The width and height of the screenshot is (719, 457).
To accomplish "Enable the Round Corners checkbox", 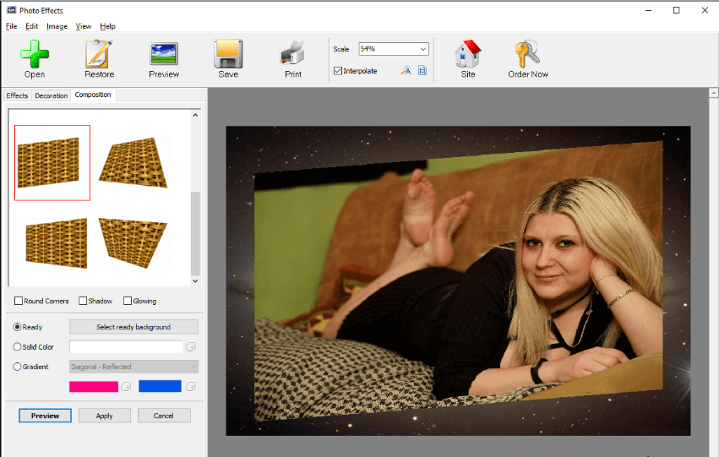I will pyautogui.click(x=19, y=301).
